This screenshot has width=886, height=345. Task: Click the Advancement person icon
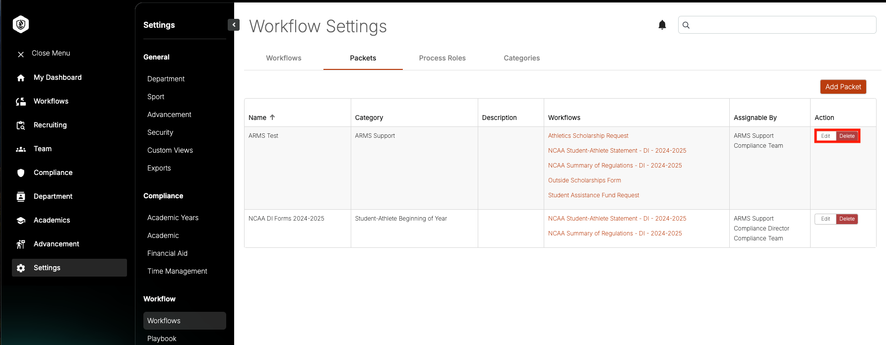21,244
